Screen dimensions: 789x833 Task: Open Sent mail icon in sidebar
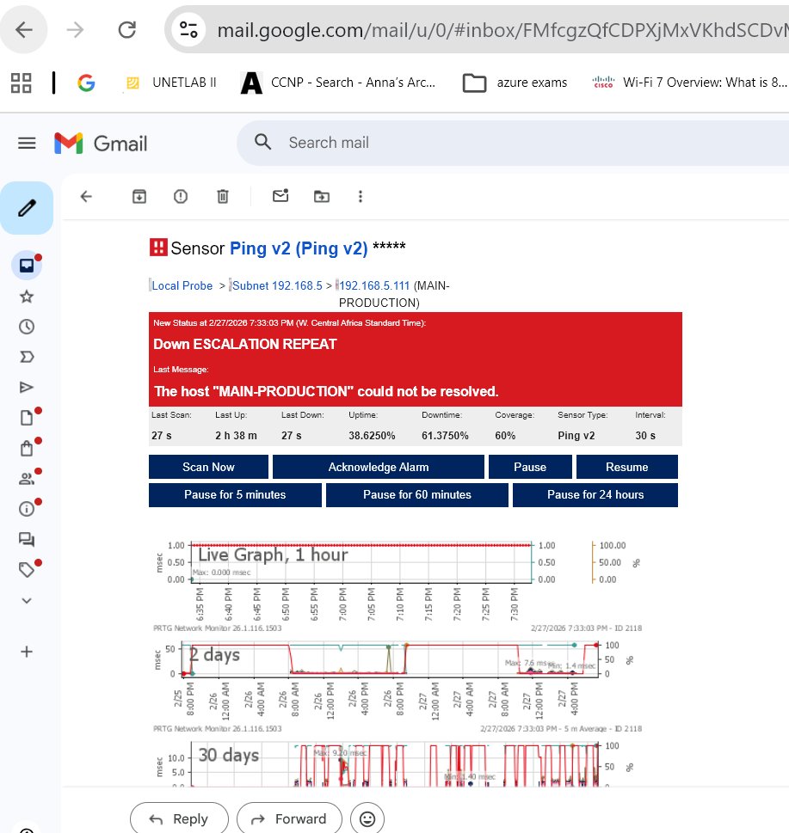[x=27, y=388]
